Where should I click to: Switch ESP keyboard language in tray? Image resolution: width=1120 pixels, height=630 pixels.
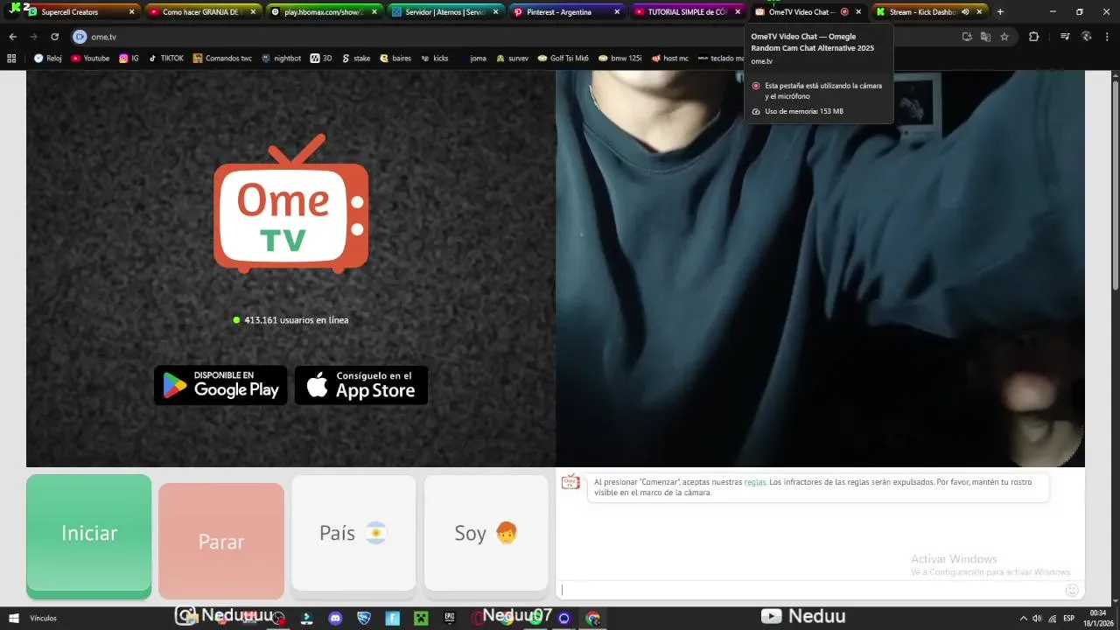pyautogui.click(x=1069, y=618)
